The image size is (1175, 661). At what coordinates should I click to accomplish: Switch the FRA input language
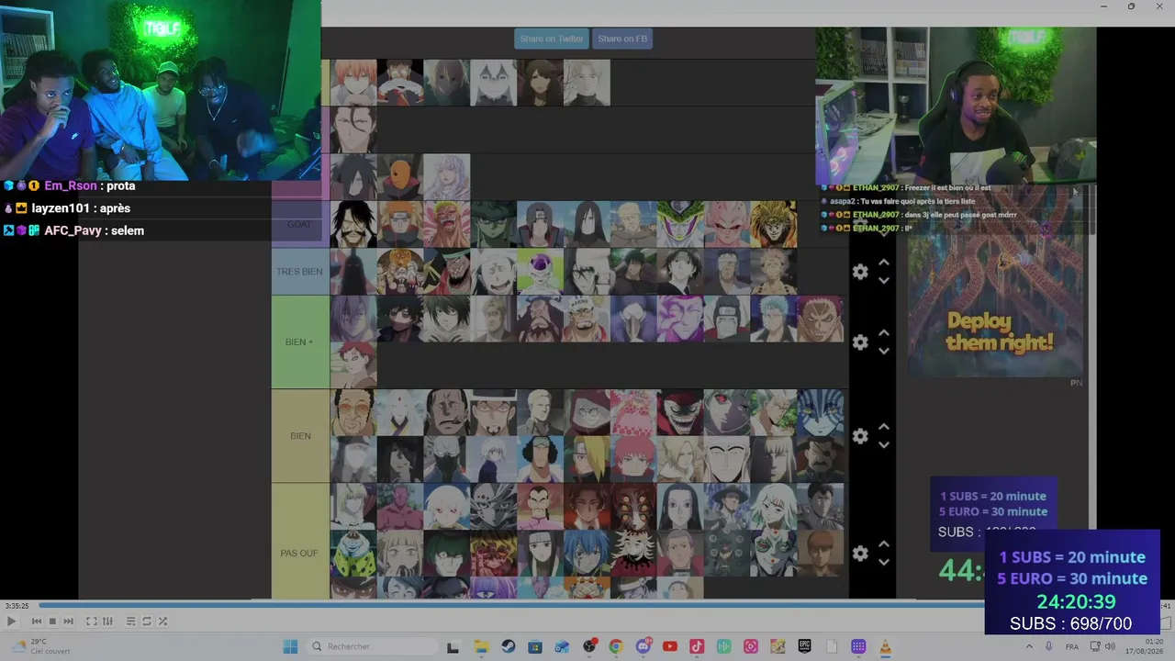[x=1072, y=646]
